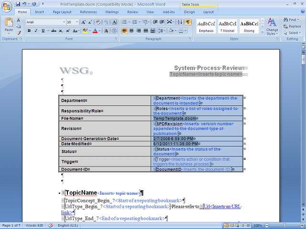Save the document from Quick Access toolbar
The height and width of the screenshot is (229, 306).
tap(18, 4)
